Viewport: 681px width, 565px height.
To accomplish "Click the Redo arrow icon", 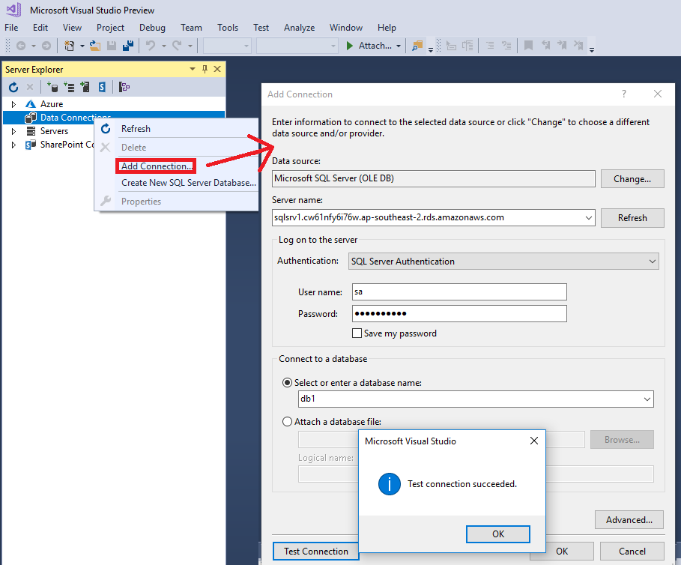I will (177, 45).
